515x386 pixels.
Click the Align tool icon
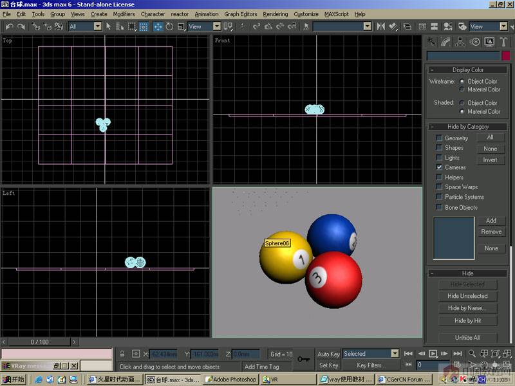coord(393,26)
